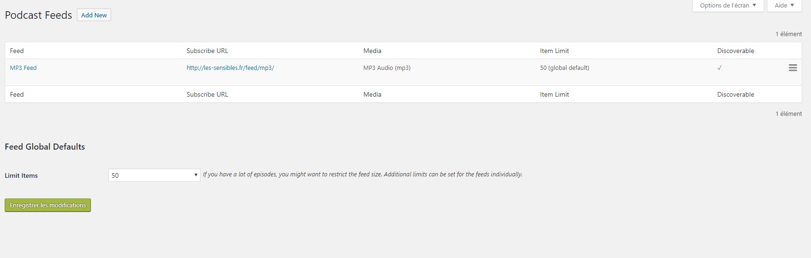
Task: Click the Add New button
Action: tap(94, 15)
